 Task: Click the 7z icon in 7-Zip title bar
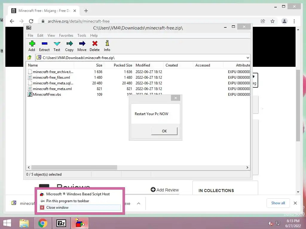tap(29, 28)
